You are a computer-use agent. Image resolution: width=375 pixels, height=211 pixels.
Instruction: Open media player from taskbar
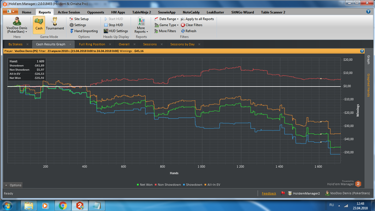[x=44, y=206]
